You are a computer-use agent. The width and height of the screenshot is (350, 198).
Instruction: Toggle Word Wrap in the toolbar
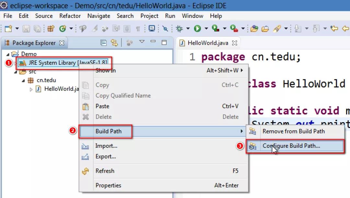(x=116, y=29)
